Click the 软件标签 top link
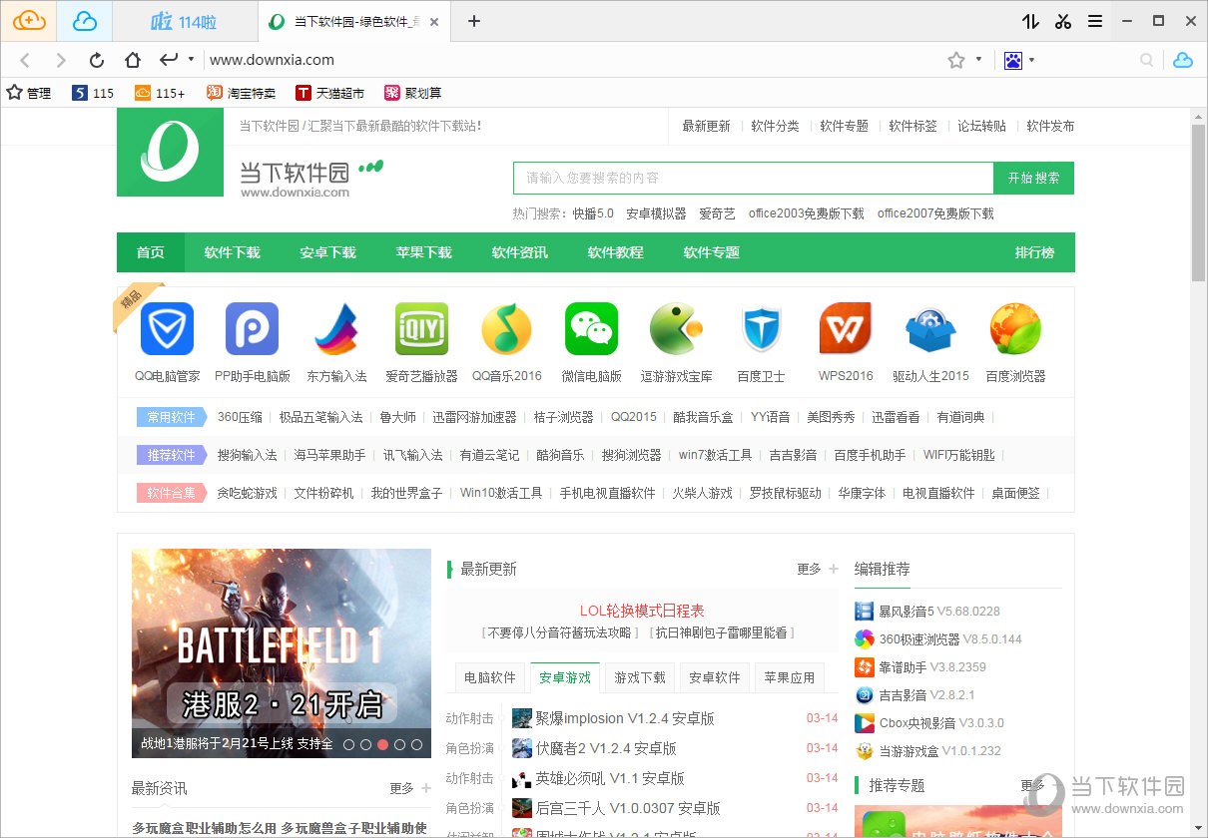1208x838 pixels. click(x=913, y=126)
